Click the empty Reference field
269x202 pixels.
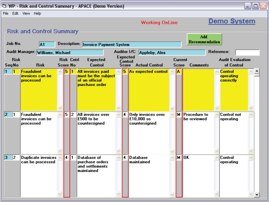(x=247, y=52)
